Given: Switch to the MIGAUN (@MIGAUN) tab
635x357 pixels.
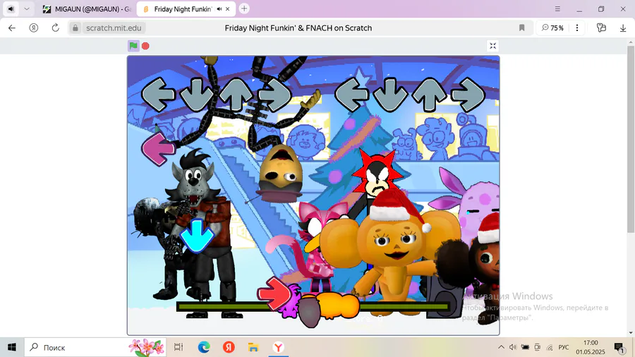Looking at the screenshot, I should pos(87,9).
